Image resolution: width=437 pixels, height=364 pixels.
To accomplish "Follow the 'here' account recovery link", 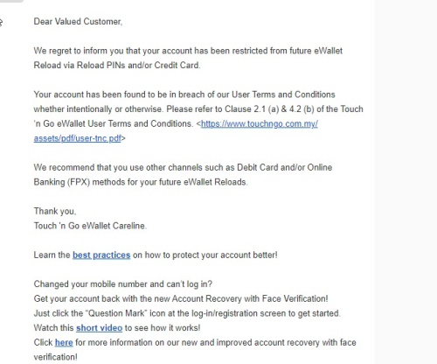I will tap(64, 342).
